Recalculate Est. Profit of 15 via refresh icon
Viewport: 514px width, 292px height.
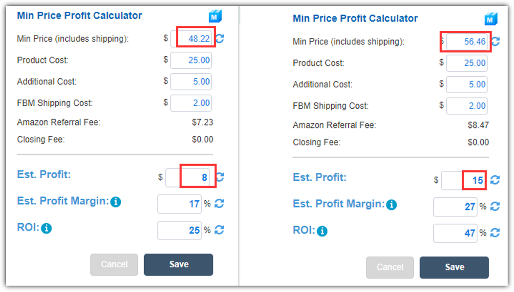coord(495,180)
